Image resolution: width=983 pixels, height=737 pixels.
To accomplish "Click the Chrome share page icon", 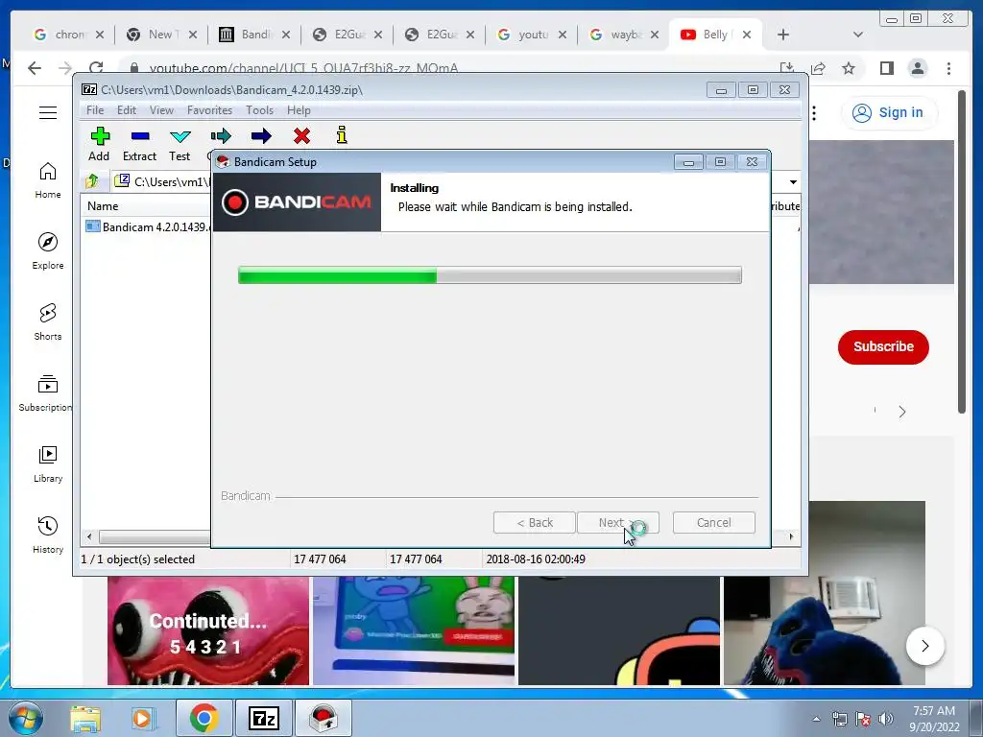I will coord(818,68).
